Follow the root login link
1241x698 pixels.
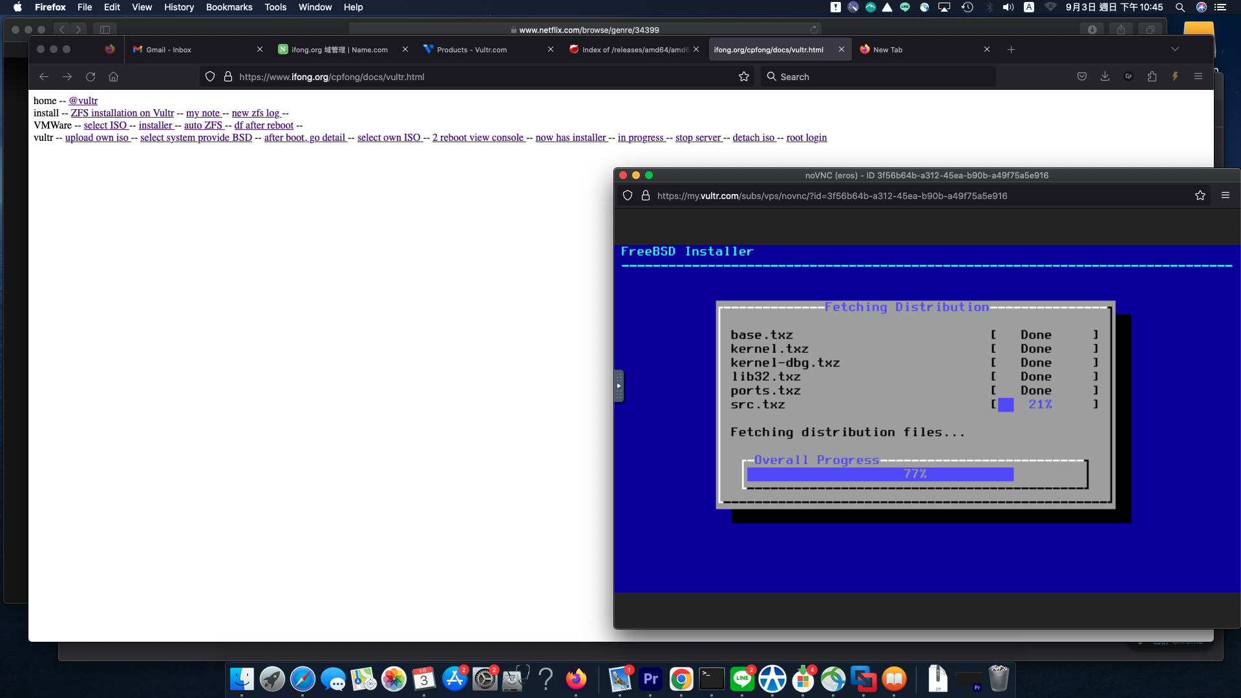click(806, 138)
